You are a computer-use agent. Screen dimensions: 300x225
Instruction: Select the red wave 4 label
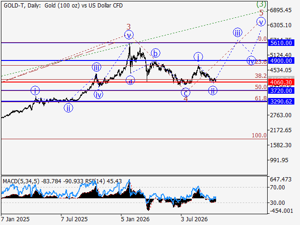pyautogui.click(x=186, y=99)
